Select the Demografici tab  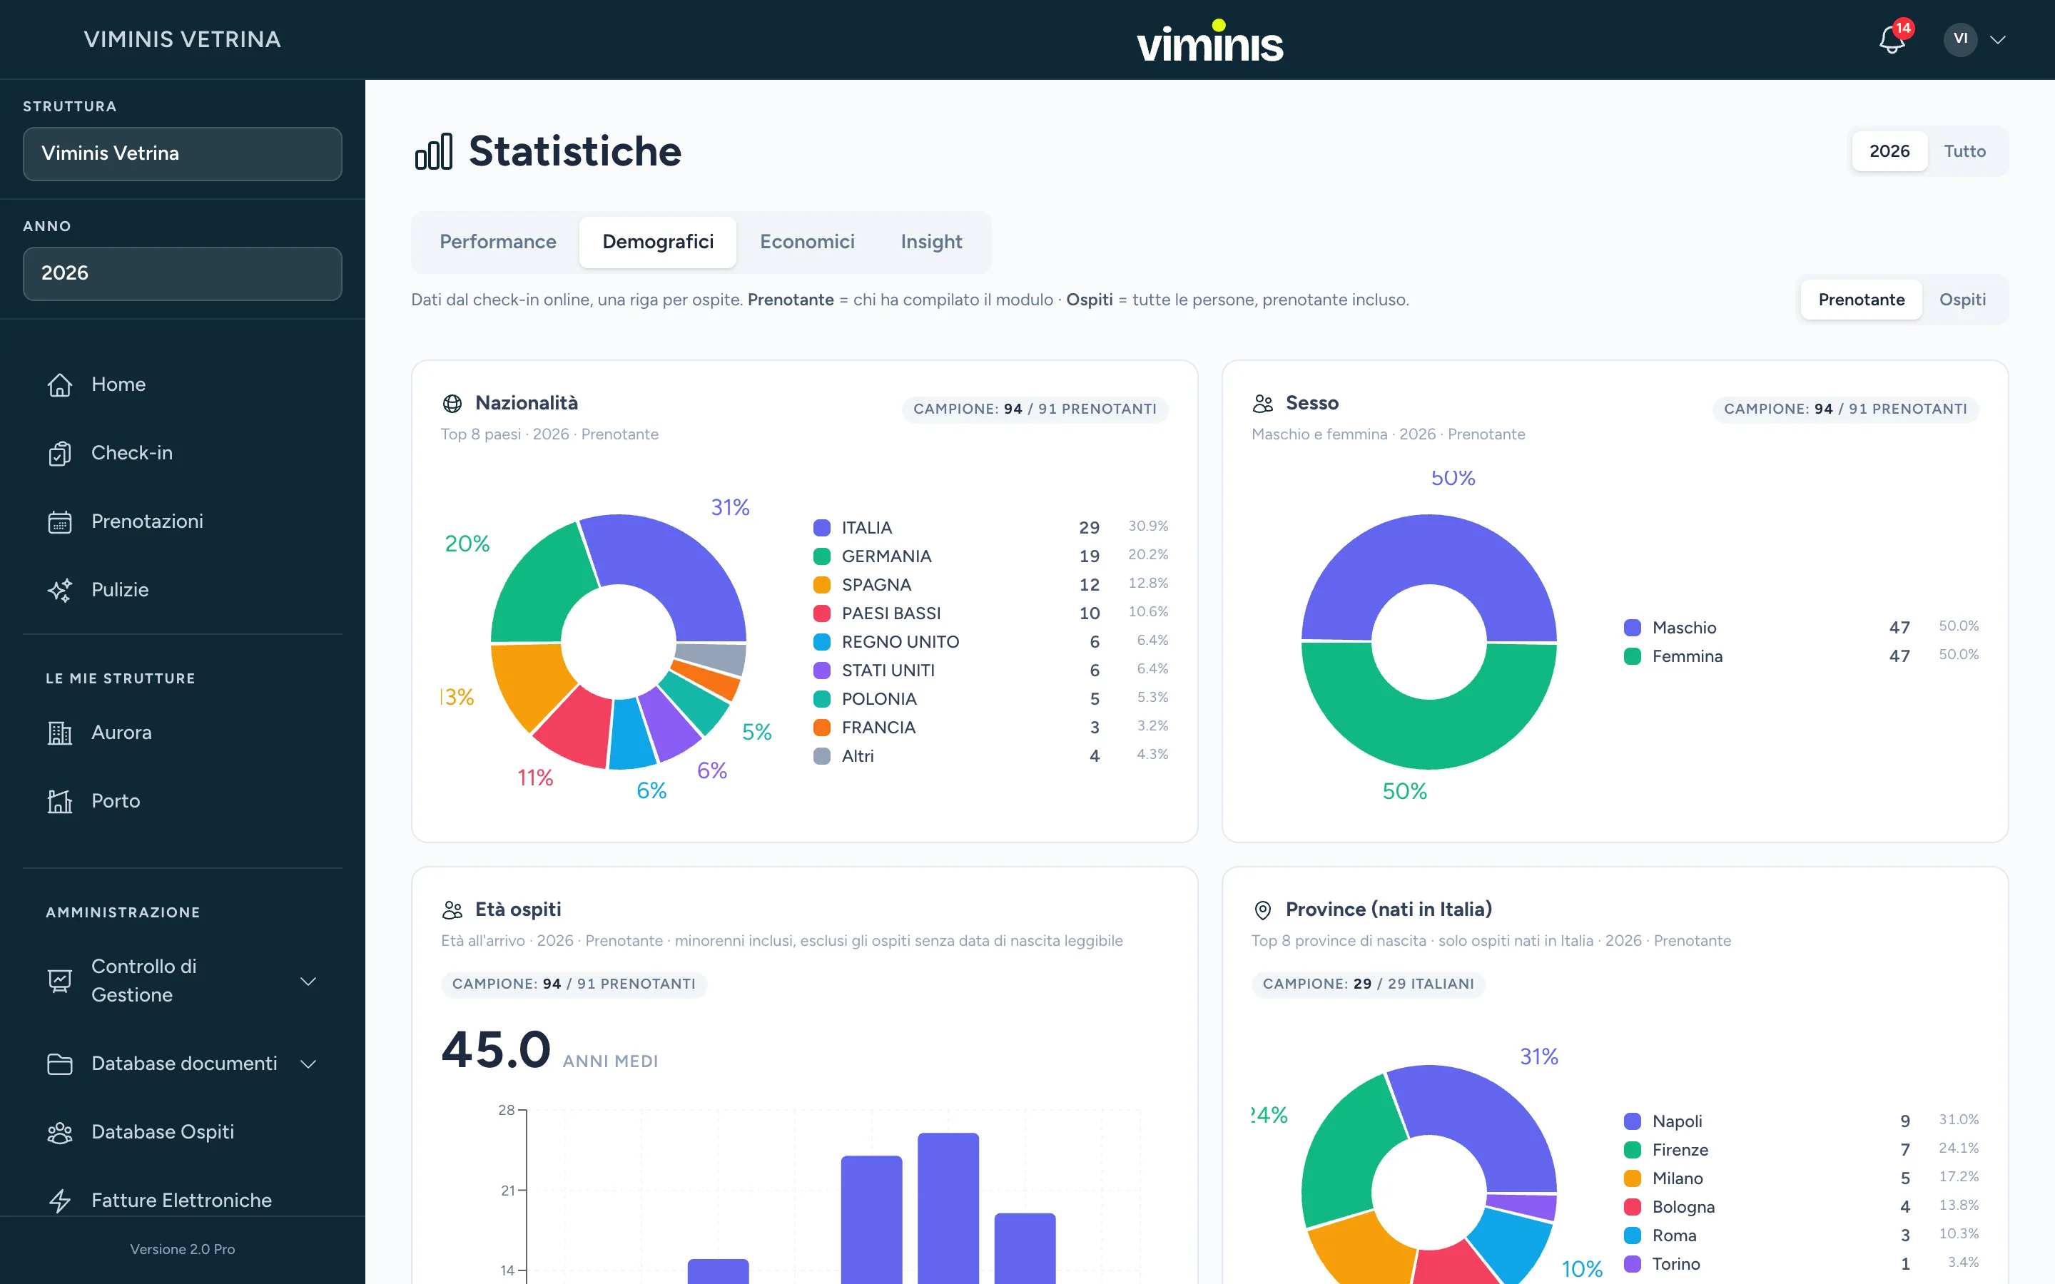657,242
